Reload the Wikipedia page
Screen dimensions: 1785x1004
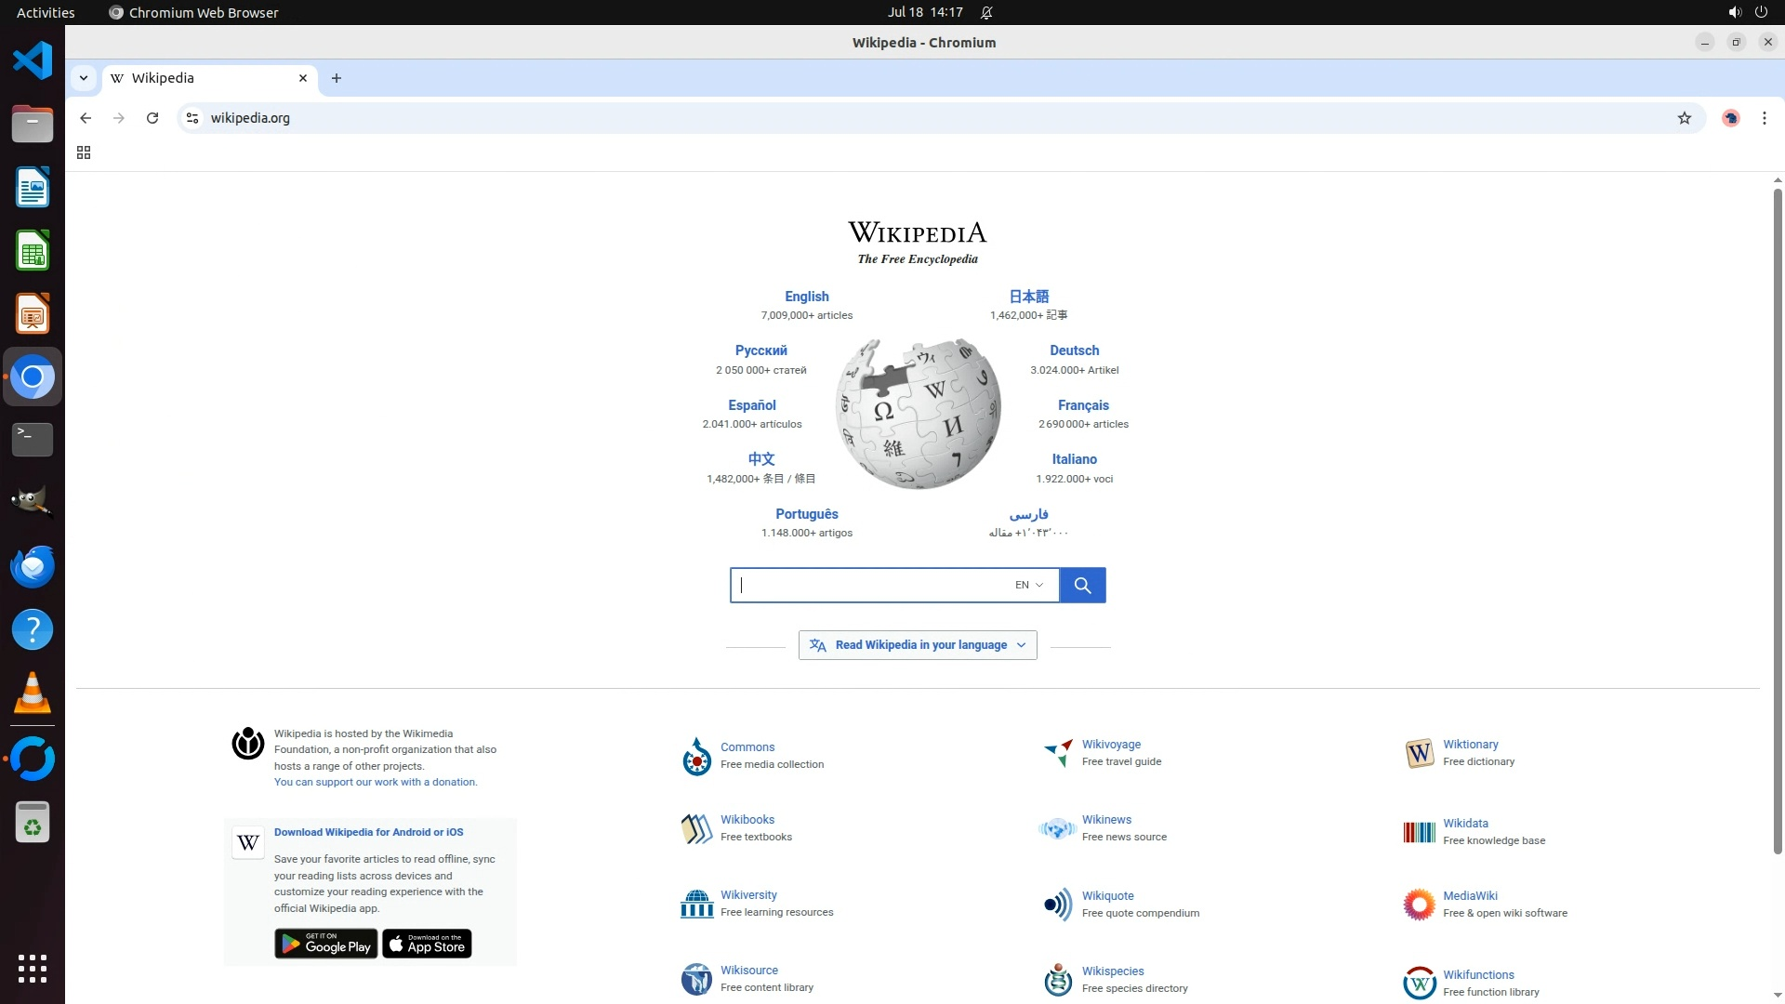(x=152, y=118)
